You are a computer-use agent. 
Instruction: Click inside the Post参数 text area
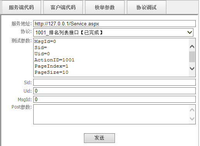[x=111, y=114]
